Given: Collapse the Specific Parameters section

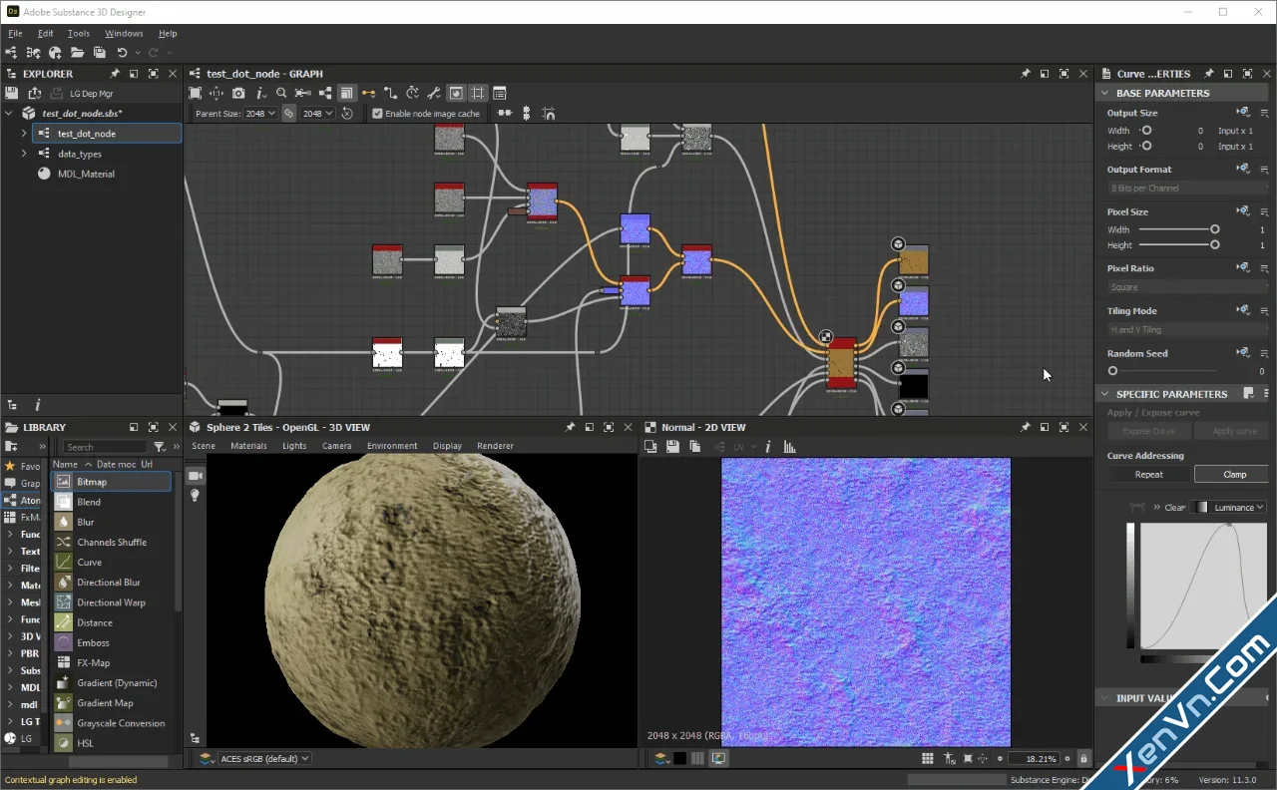Looking at the screenshot, I should point(1105,394).
